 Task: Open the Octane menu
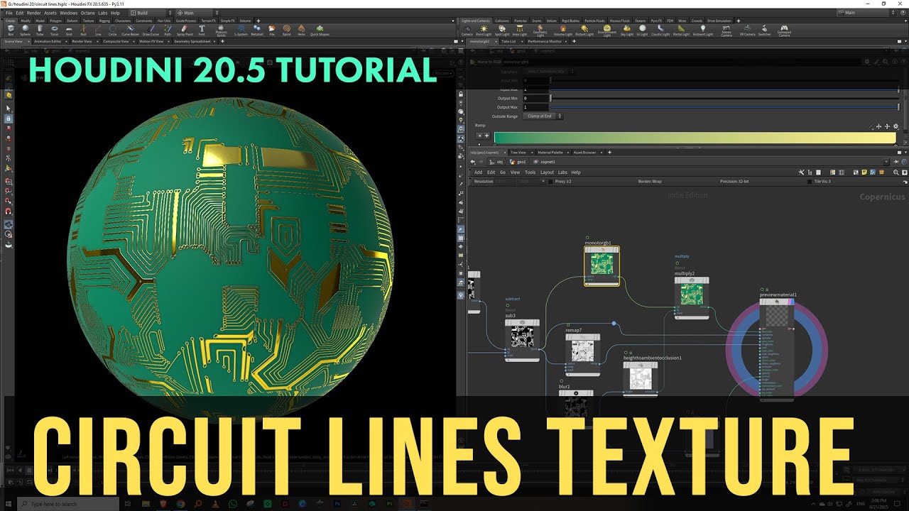tap(87, 13)
